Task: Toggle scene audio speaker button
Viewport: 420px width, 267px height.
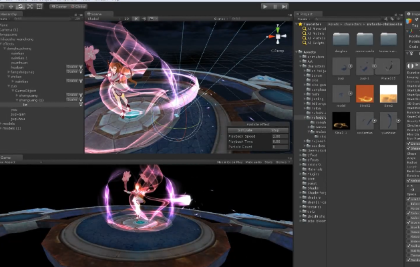Action: pyautogui.click(x=144, y=19)
